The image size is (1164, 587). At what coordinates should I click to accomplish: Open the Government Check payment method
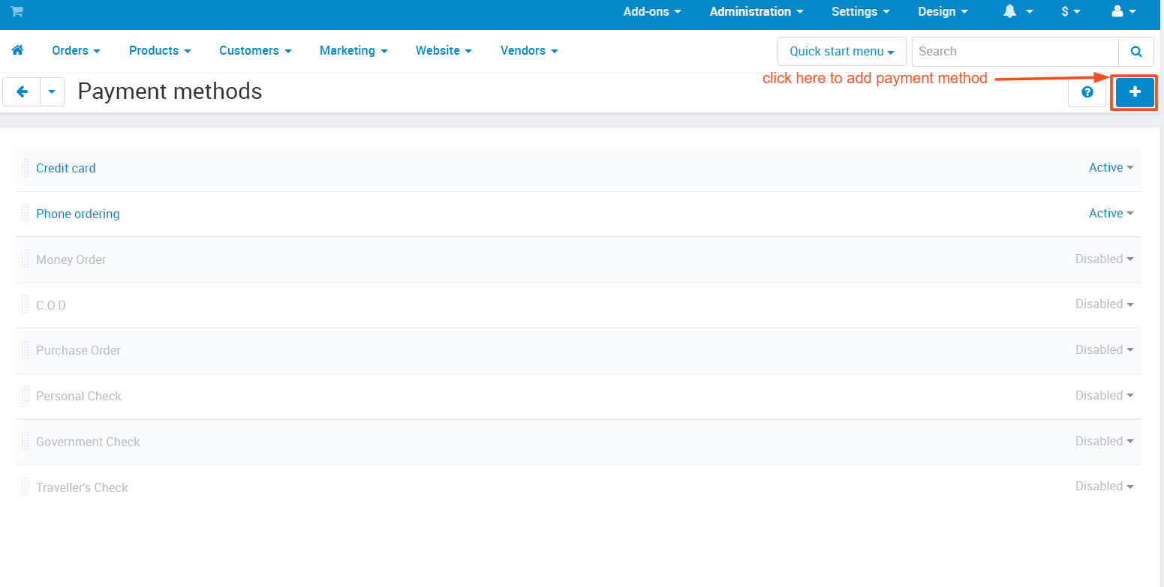tap(88, 442)
